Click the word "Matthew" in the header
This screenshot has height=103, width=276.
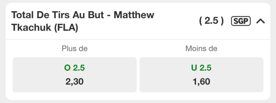tap(134, 15)
